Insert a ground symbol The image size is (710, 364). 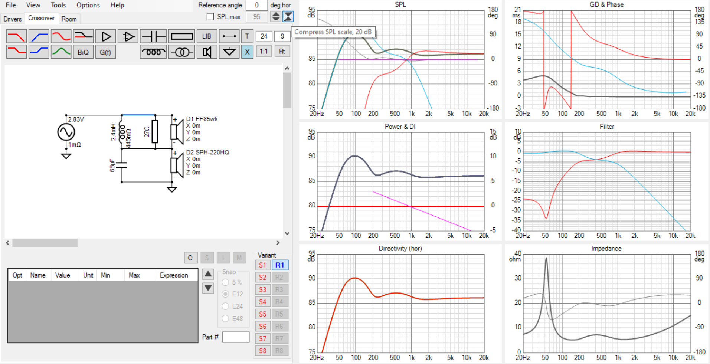click(229, 52)
